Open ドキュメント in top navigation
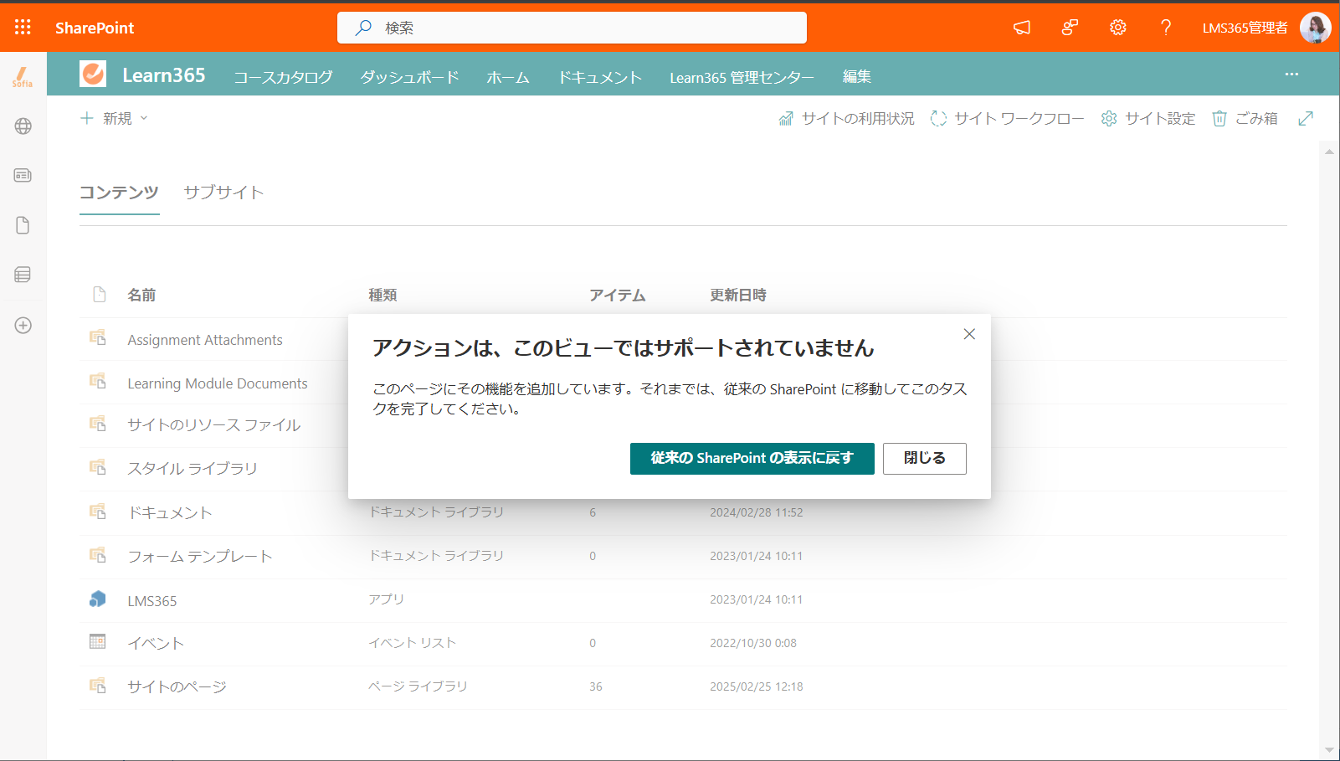 600,77
